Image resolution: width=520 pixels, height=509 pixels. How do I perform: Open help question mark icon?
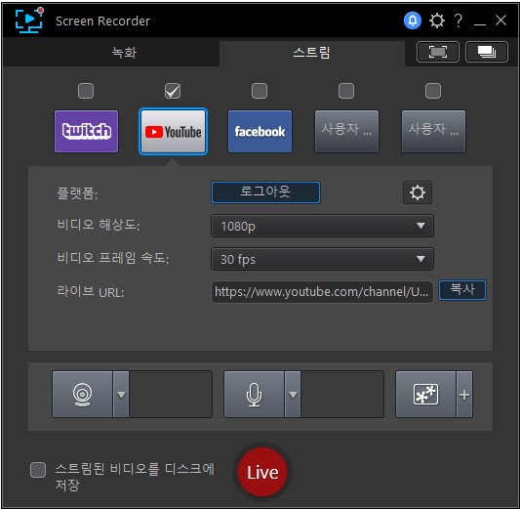click(x=459, y=21)
